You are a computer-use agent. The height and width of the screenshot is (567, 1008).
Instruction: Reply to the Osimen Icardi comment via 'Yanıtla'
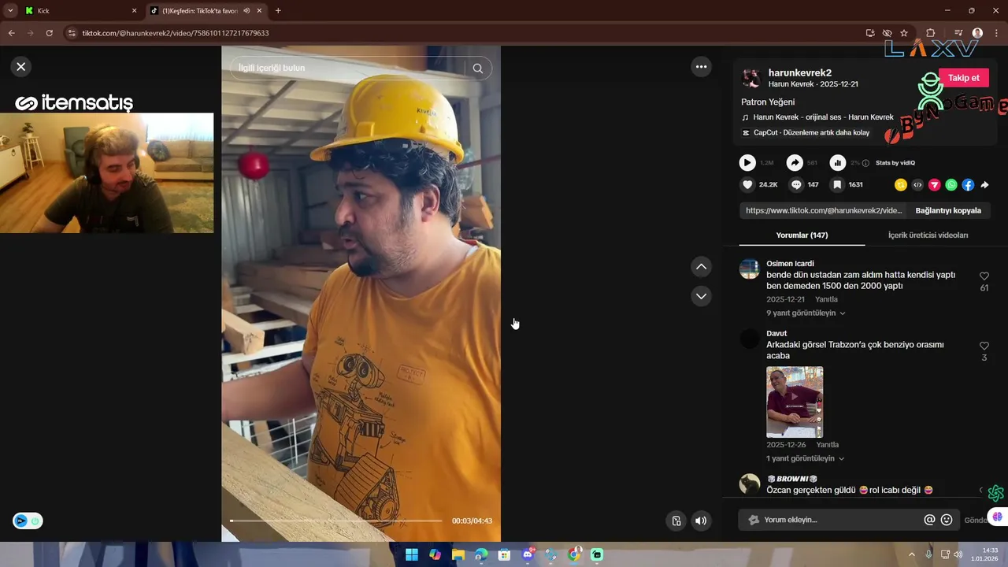(x=826, y=299)
